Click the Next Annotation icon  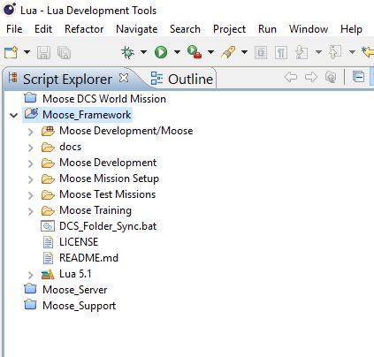click(x=301, y=52)
